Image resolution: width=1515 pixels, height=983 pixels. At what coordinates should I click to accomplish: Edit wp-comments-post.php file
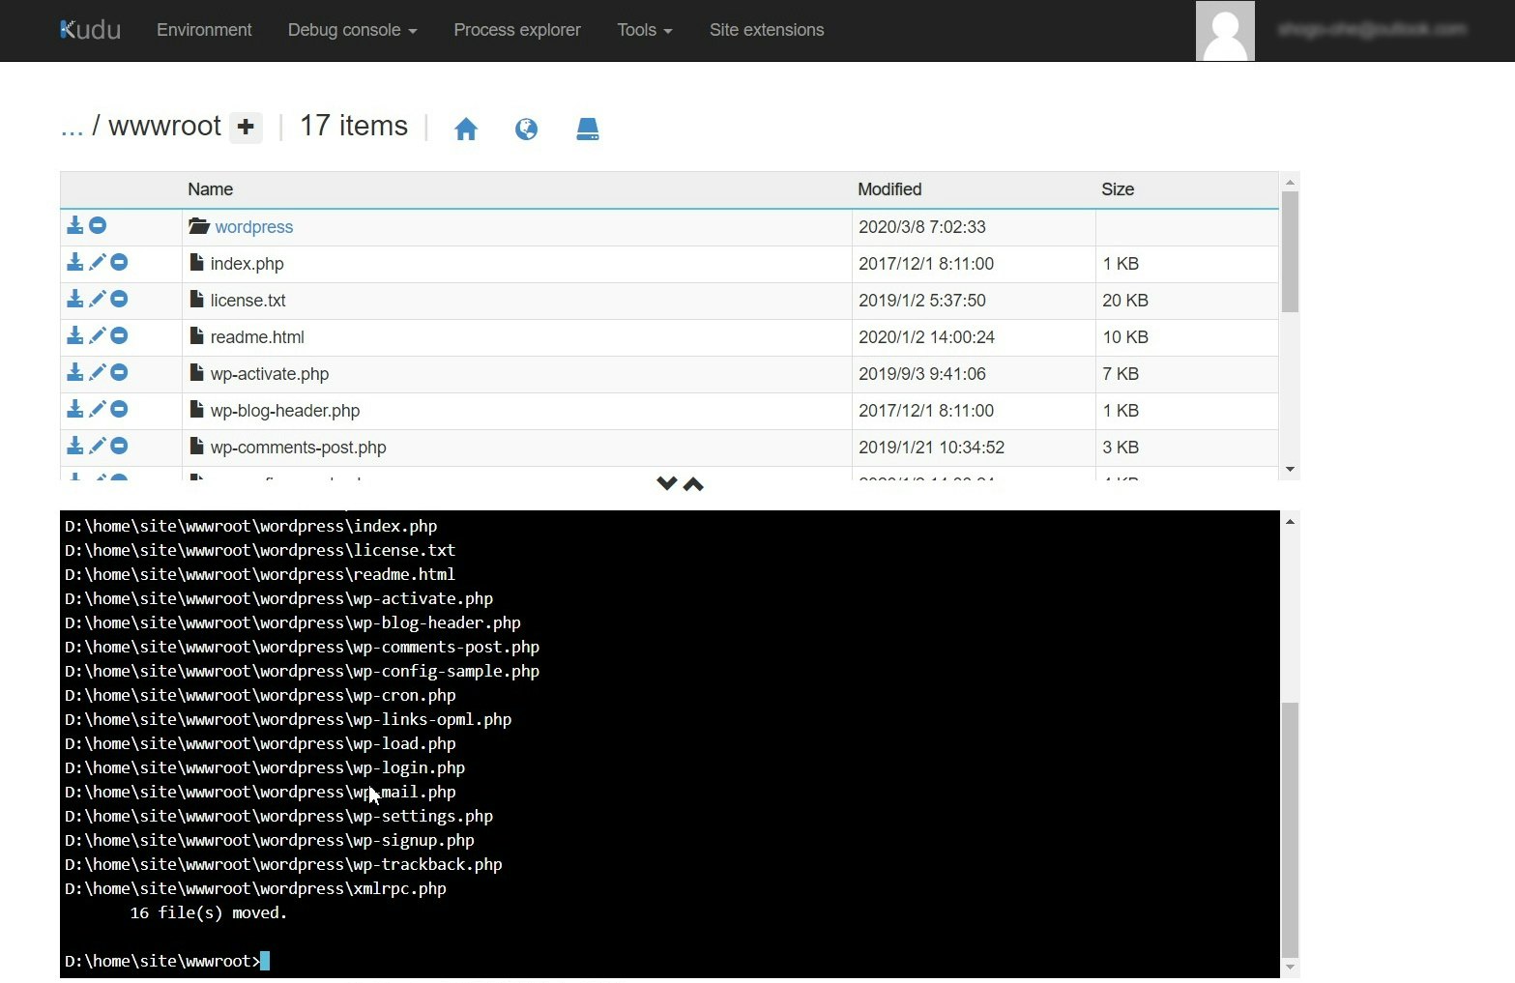click(97, 446)
